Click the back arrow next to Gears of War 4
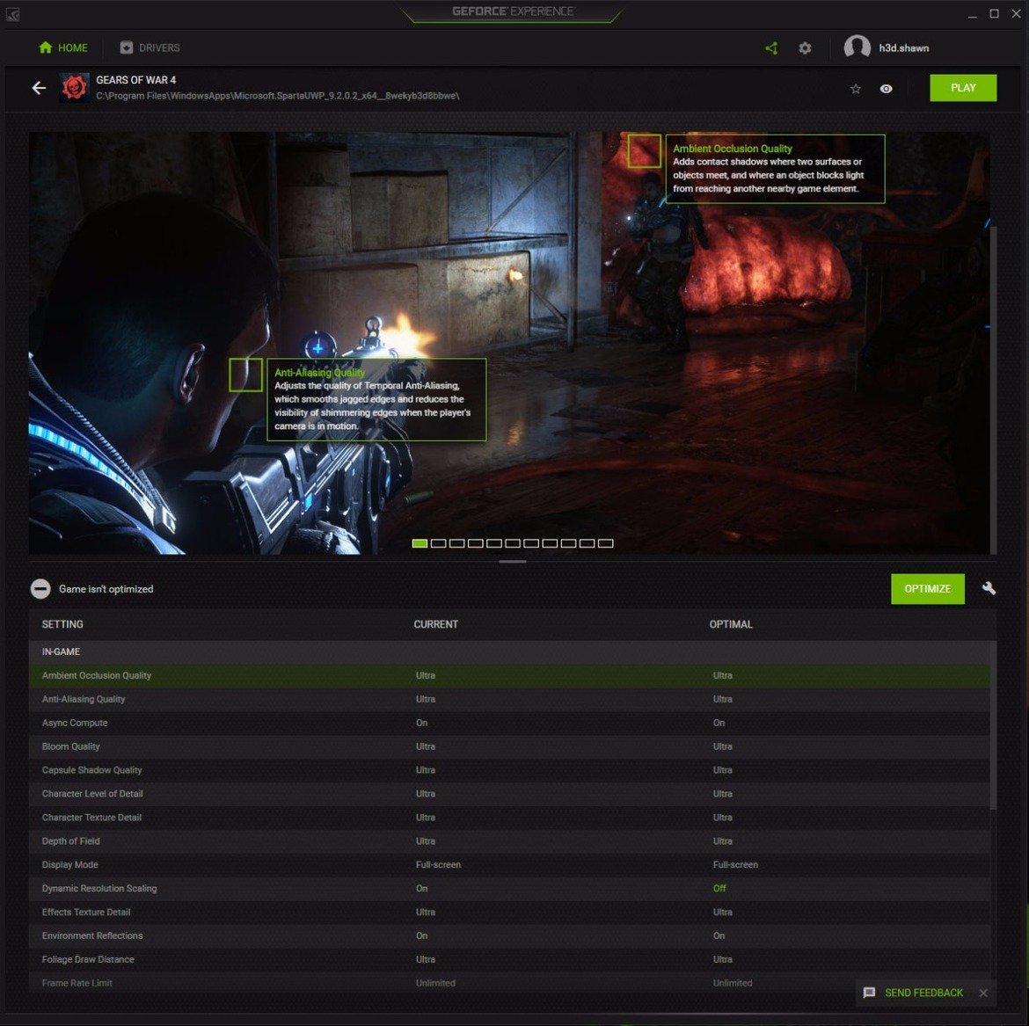This screenshot has height=1026, width=1029. point(39,88)
